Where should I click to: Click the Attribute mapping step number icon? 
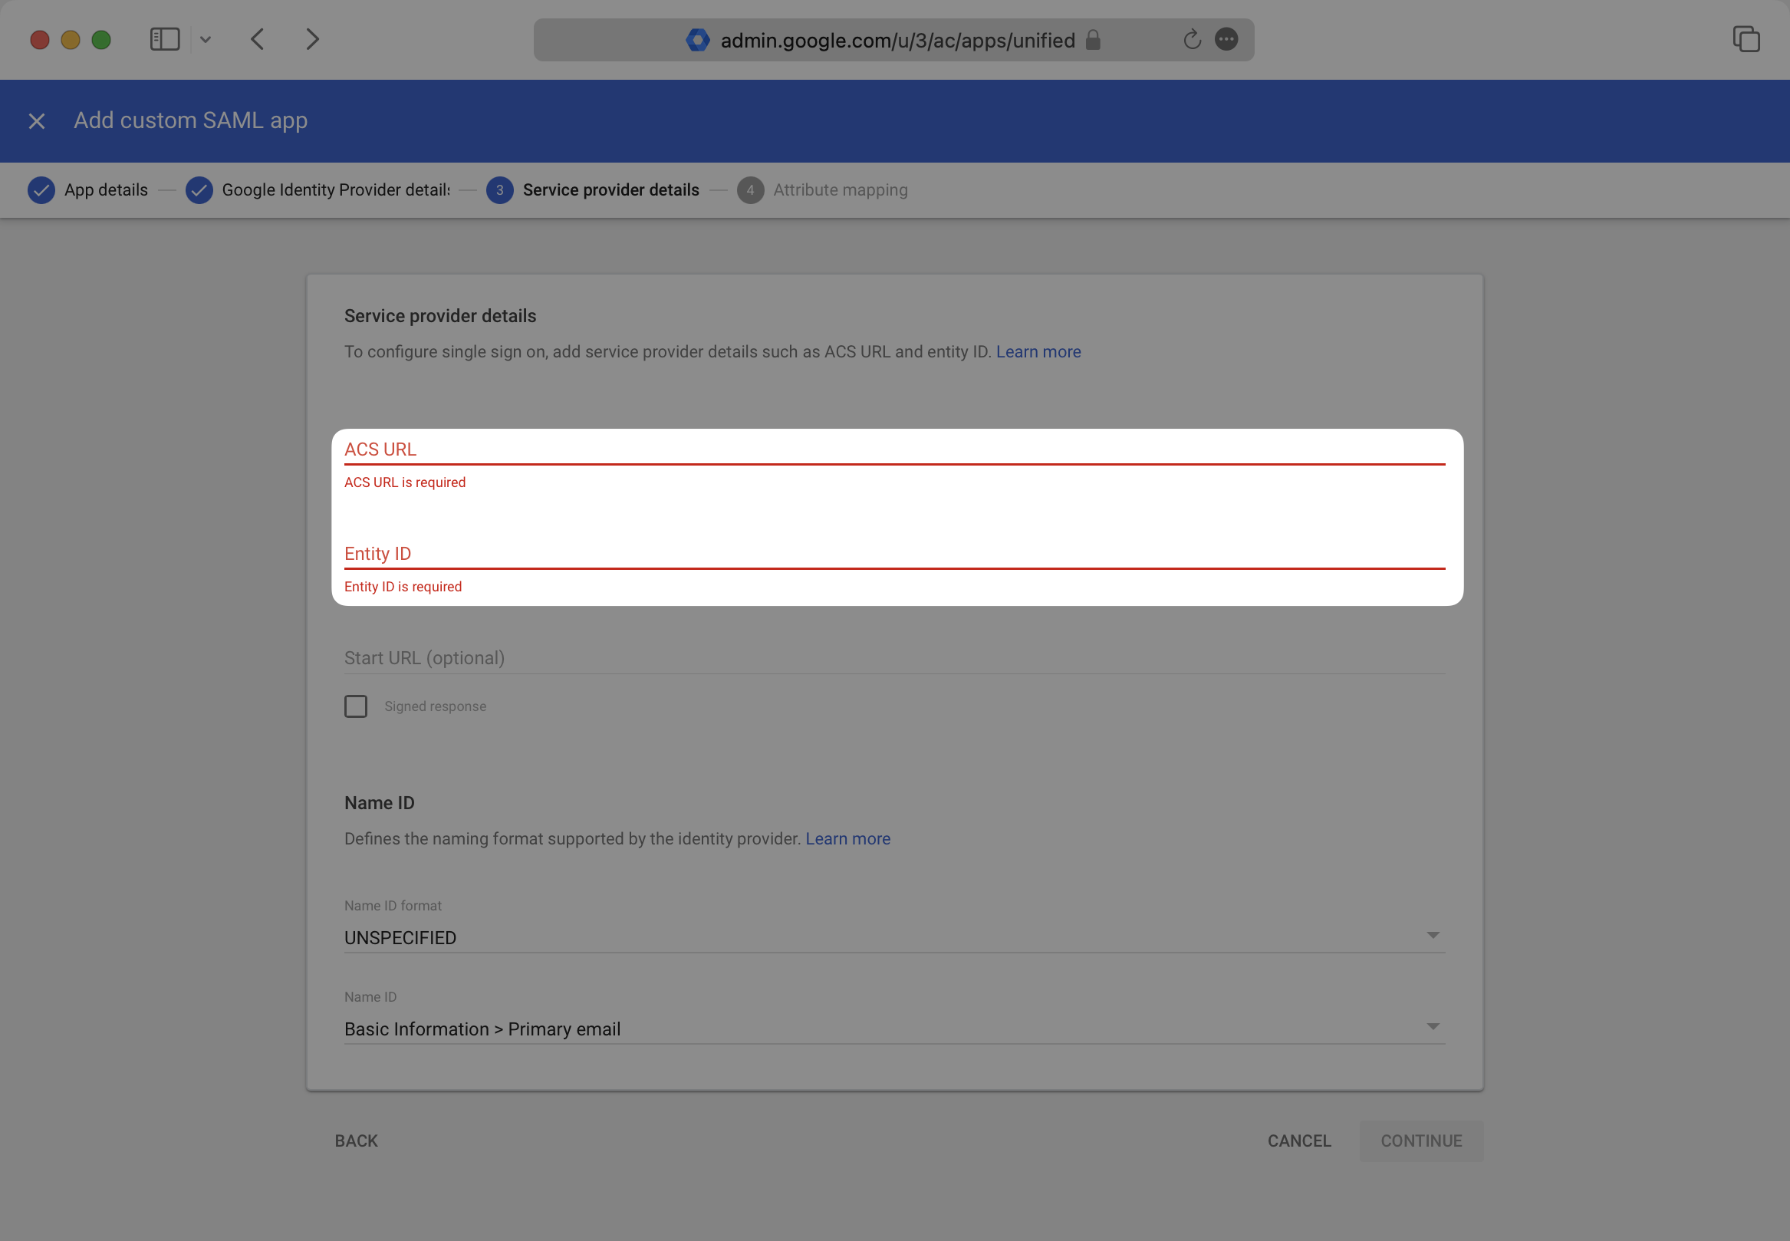(x=748, y=189)
